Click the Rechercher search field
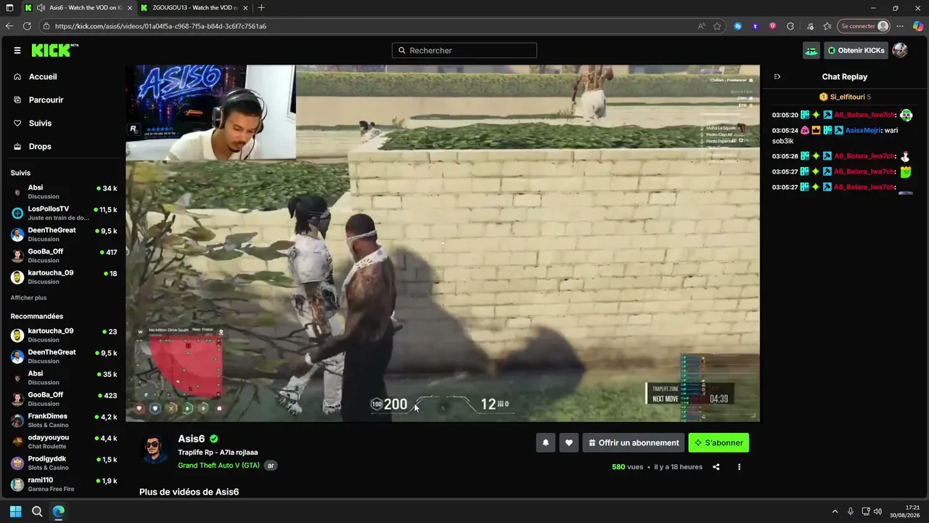 pos(464,51)
